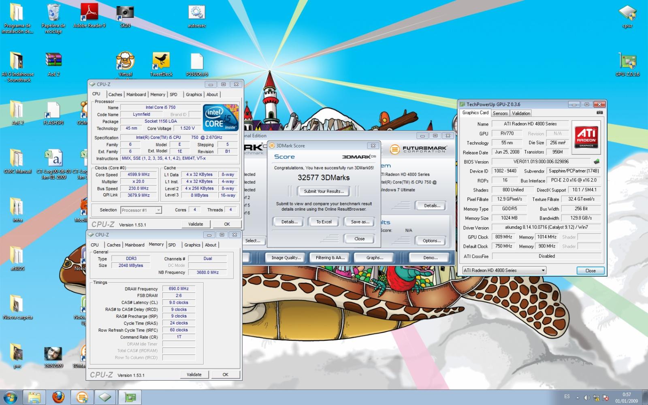
Task: Click the GPU-Z screenshot camera icon
Action: (599, 113)
